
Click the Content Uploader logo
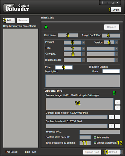pyautogui.click(x=16, y=8)
